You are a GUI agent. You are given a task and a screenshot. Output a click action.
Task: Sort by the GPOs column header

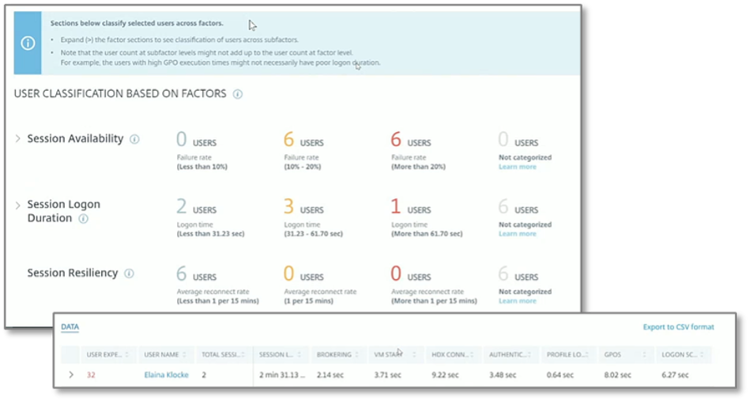[x=611, y=353]
